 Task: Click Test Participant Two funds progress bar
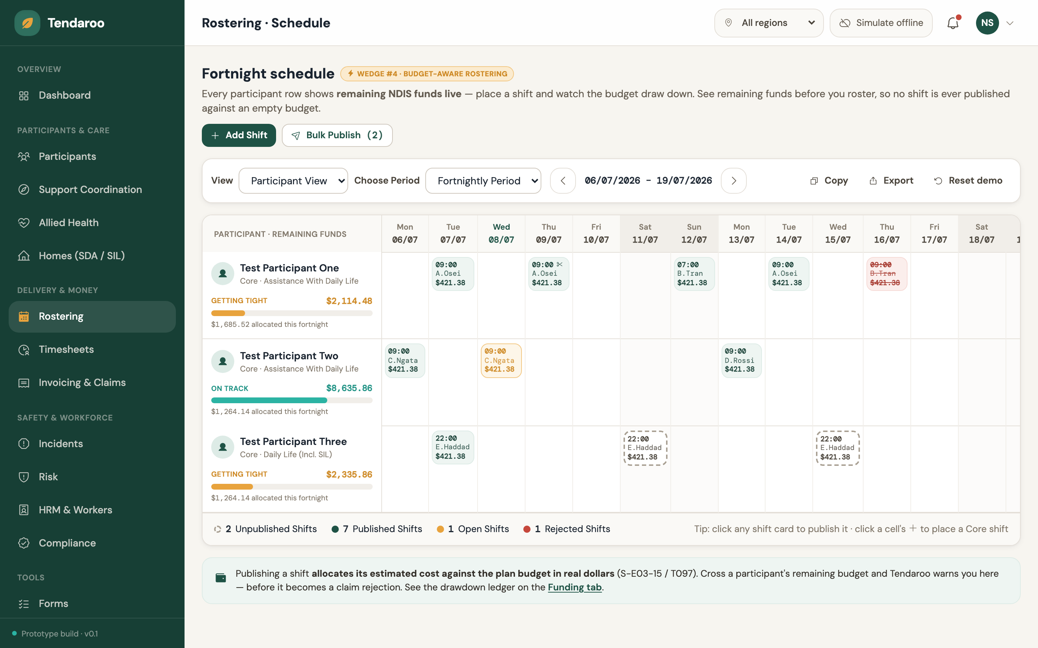pos(292,400)
